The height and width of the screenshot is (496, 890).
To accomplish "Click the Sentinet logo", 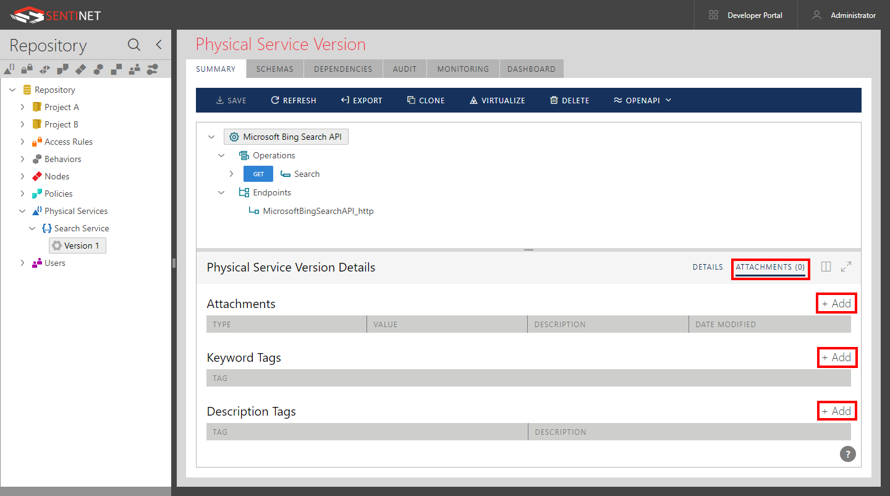I will 56,15.
